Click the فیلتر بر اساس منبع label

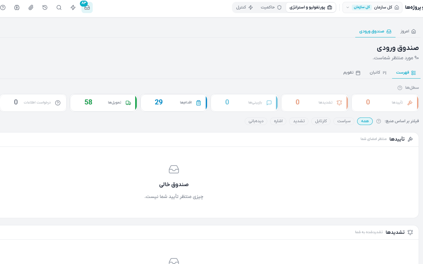tap(402, 121)
